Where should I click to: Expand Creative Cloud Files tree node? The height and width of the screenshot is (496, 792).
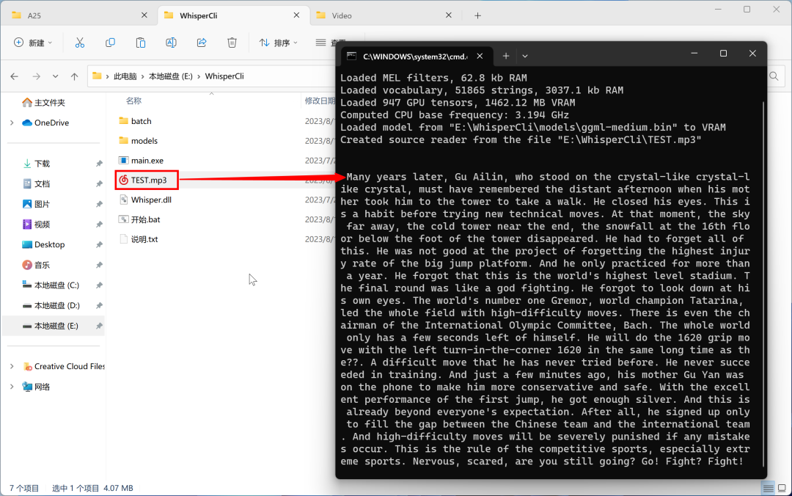[x=12, y=367]
